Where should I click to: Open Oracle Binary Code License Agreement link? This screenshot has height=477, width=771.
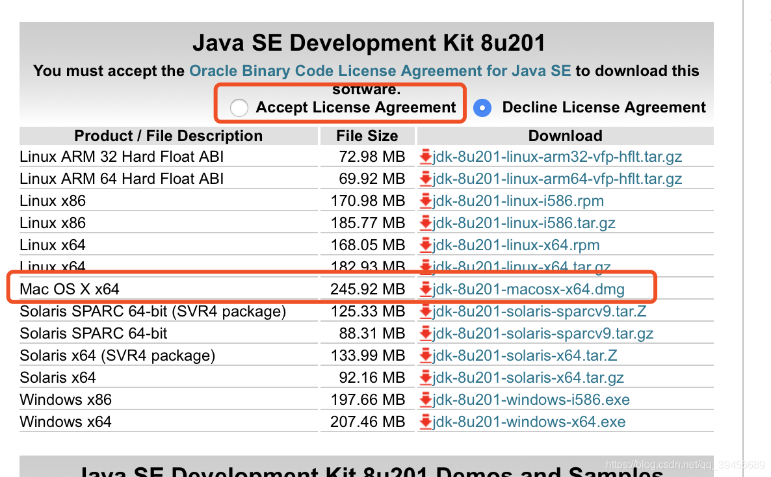click(x=380, y=71)
